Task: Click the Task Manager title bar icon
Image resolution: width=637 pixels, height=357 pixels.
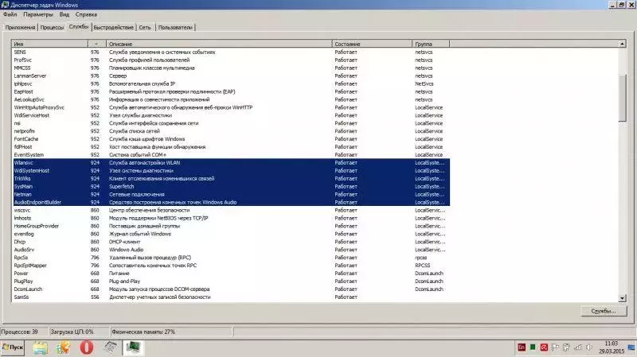Action: pos(5,5)
